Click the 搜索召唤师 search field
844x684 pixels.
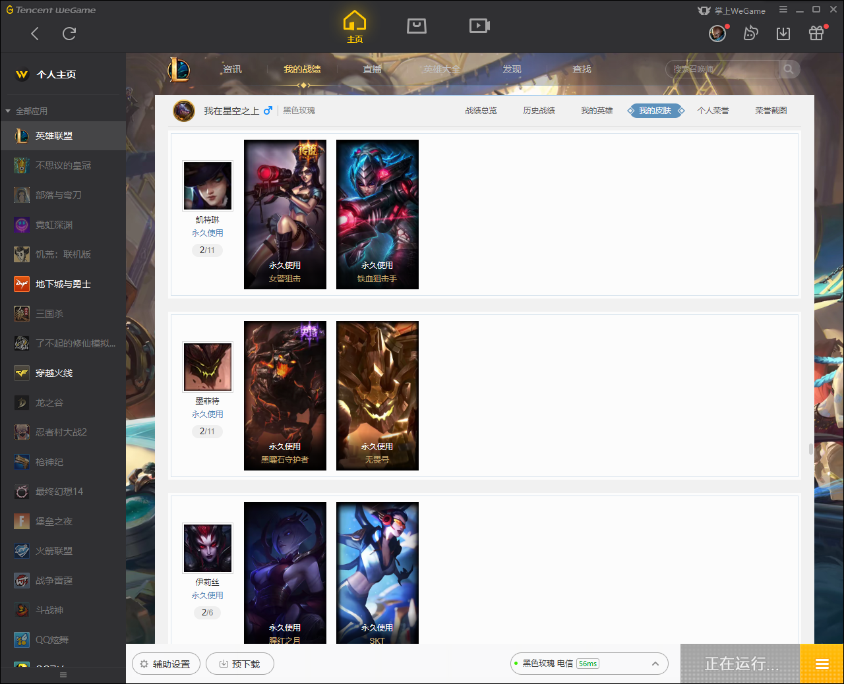[723, 69]
